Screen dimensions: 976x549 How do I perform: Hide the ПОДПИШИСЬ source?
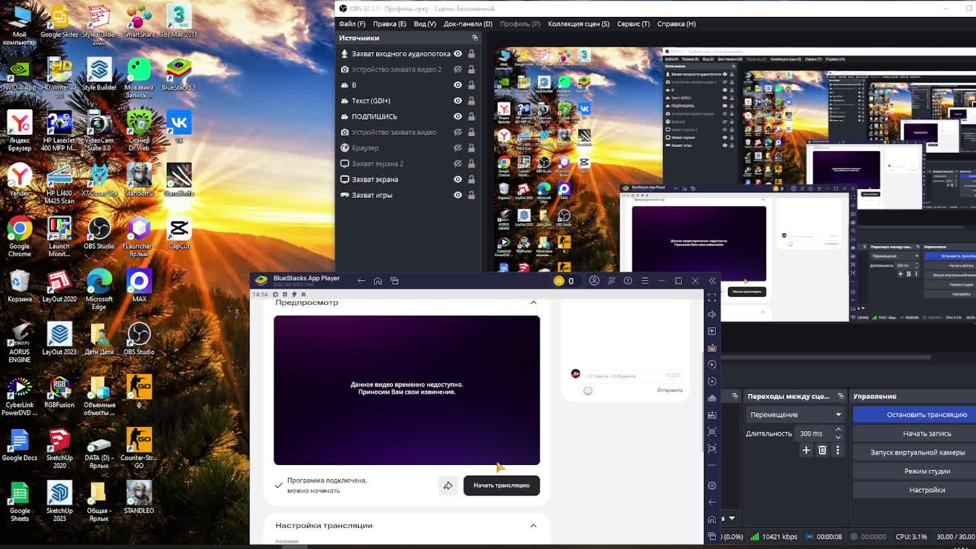click(x=457, y=116)
